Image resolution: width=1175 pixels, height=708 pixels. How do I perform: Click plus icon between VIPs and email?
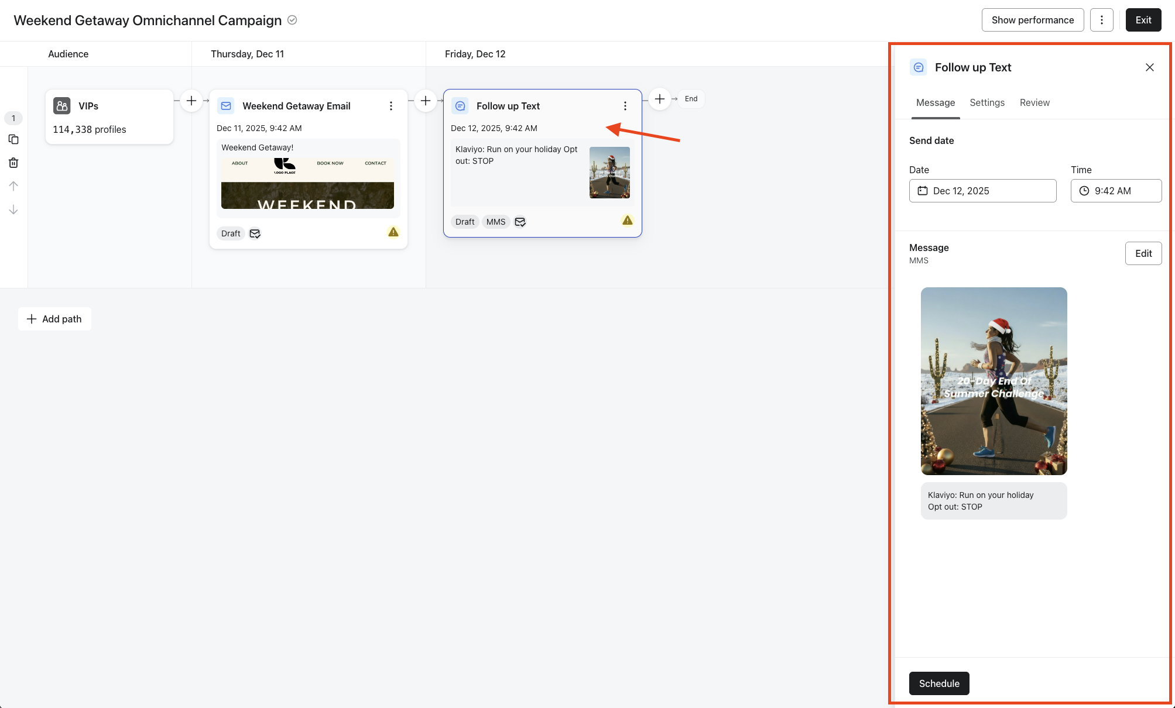[191, 101]
